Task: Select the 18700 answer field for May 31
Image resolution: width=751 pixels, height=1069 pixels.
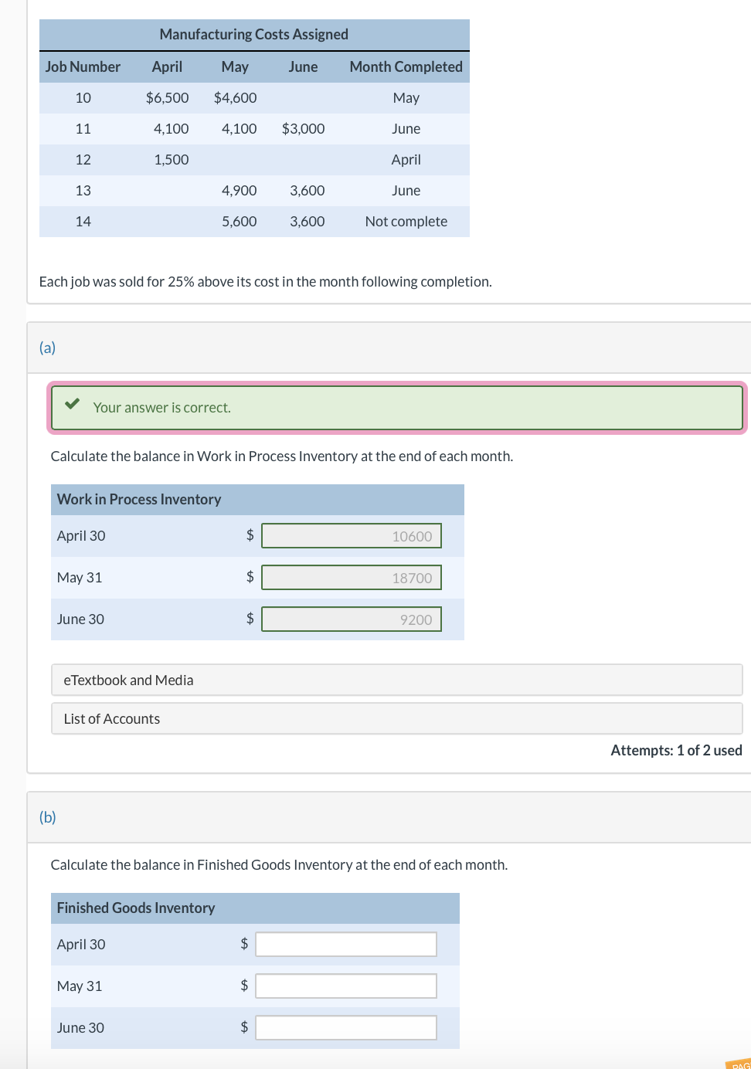Action: tap(352, 577)
